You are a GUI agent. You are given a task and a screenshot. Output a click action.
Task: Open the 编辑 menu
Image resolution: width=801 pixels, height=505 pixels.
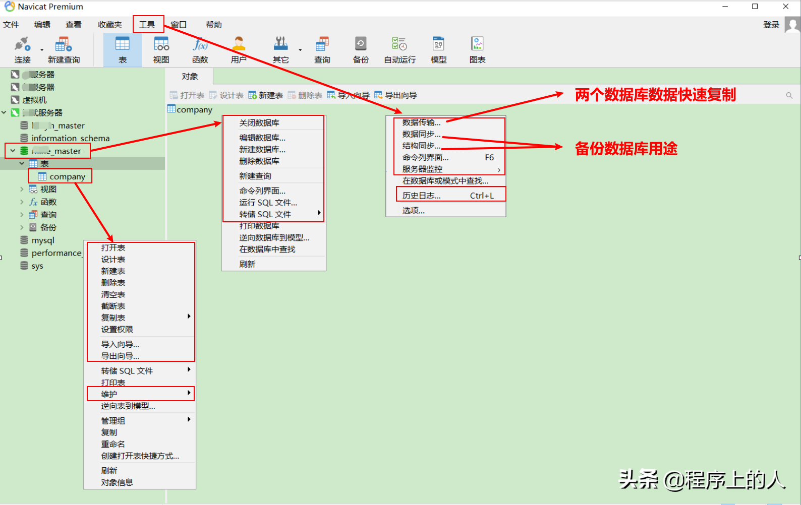pyautogui.click(x=42, y=25)
